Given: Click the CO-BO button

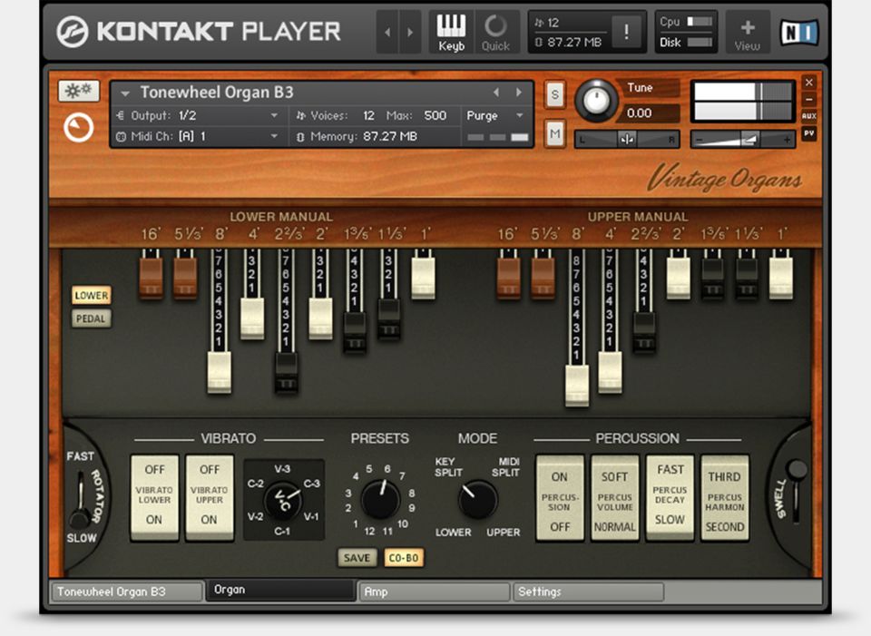Looking at the screenshot, I should (403, 558).
